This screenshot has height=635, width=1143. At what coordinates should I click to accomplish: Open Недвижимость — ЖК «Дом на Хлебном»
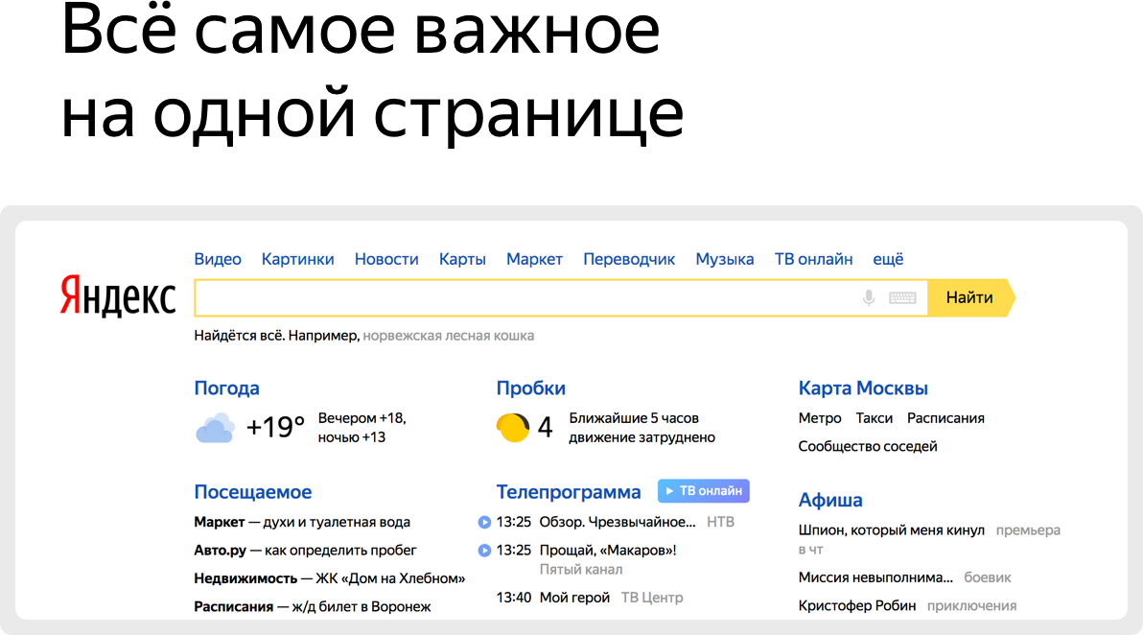tap(330, 578)
